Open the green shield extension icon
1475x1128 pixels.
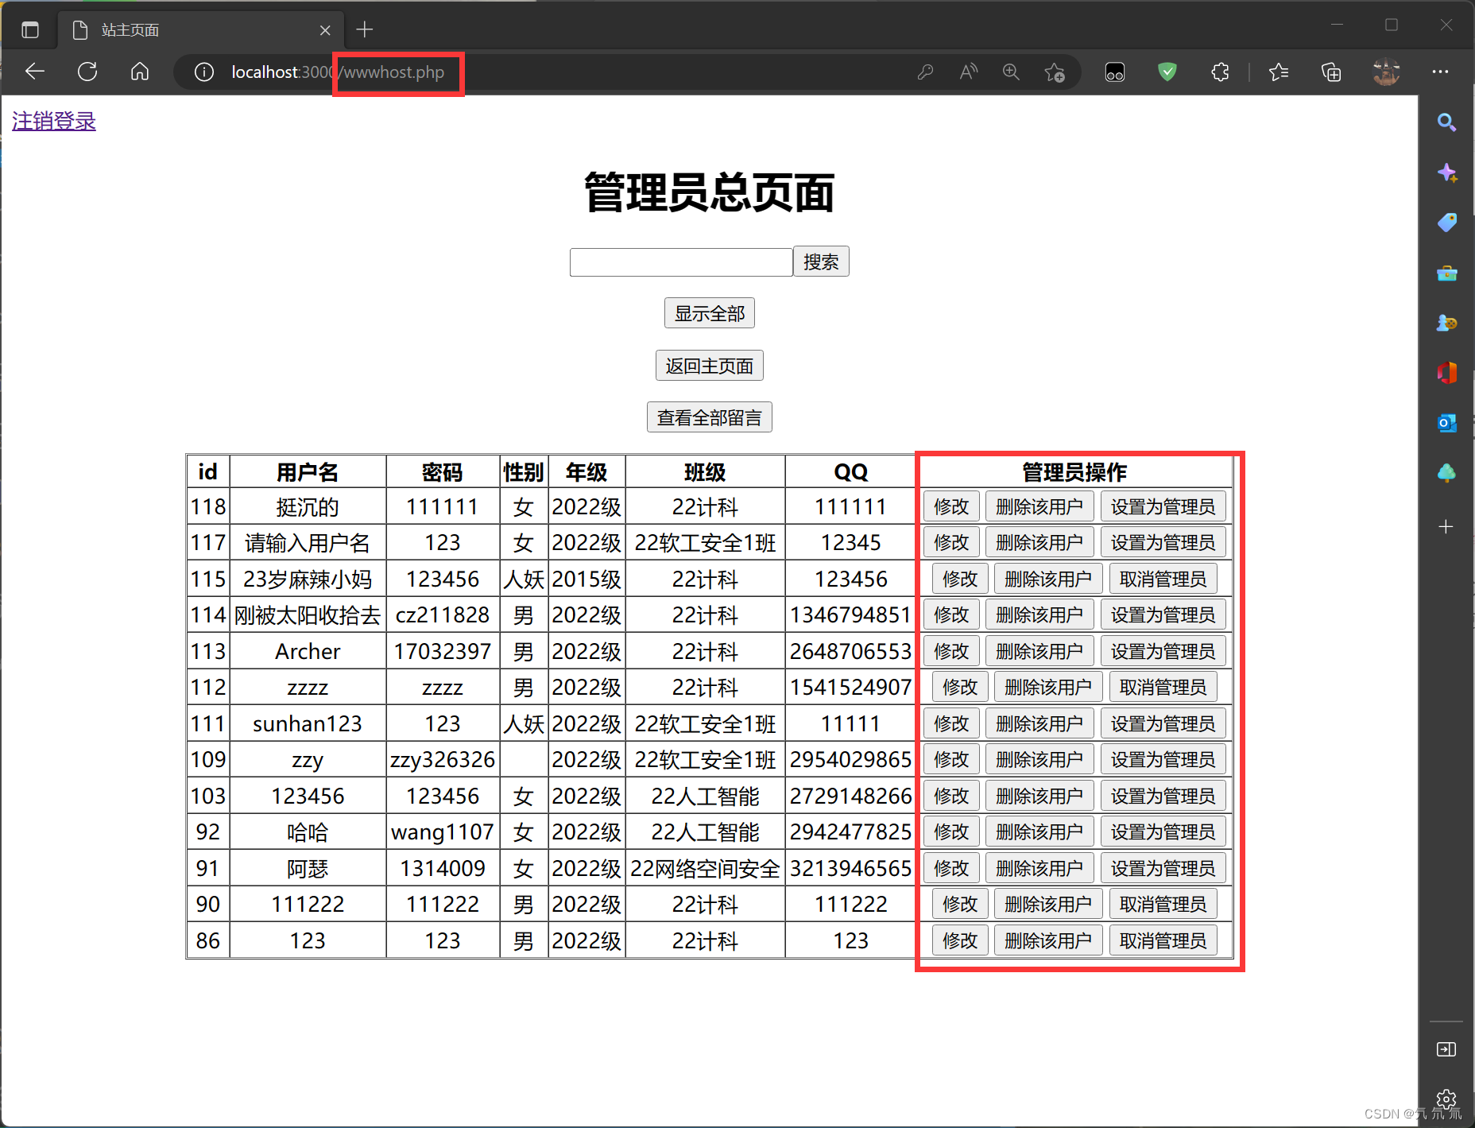point(1167,72)
